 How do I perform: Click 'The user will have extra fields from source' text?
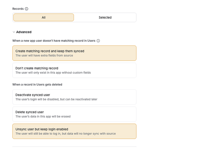(x=44, y=56)
